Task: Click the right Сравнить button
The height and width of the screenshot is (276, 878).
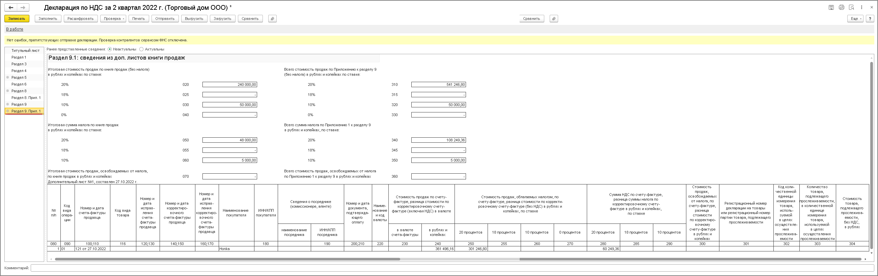Action: pos(531,19)
